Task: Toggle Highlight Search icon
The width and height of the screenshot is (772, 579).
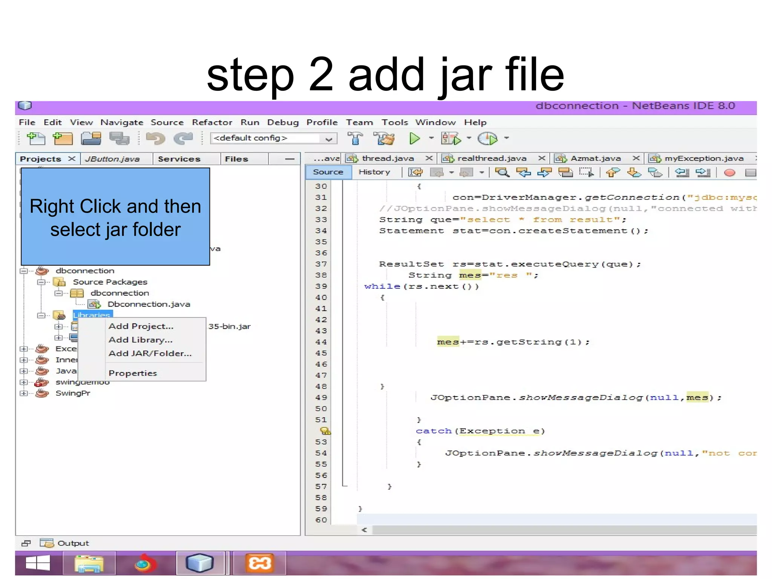Action: pos(565,173)
